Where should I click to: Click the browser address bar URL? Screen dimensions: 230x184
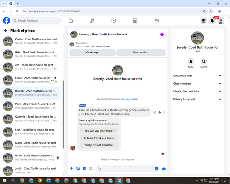[54, 11]
